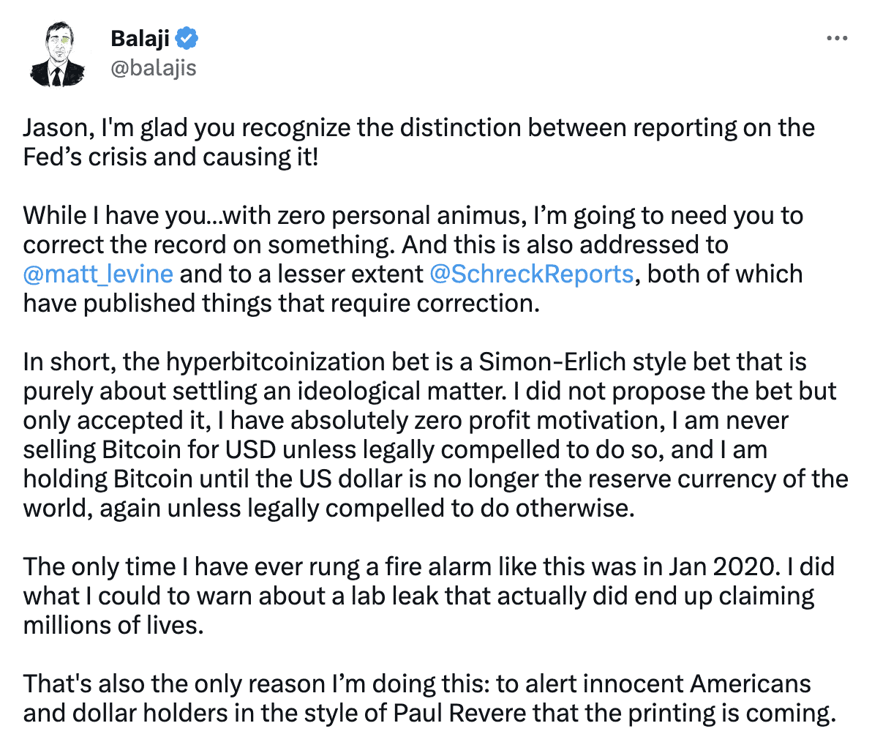Open the @matt_levine mention link
The image size is (872, 745).
pos(99,274)
